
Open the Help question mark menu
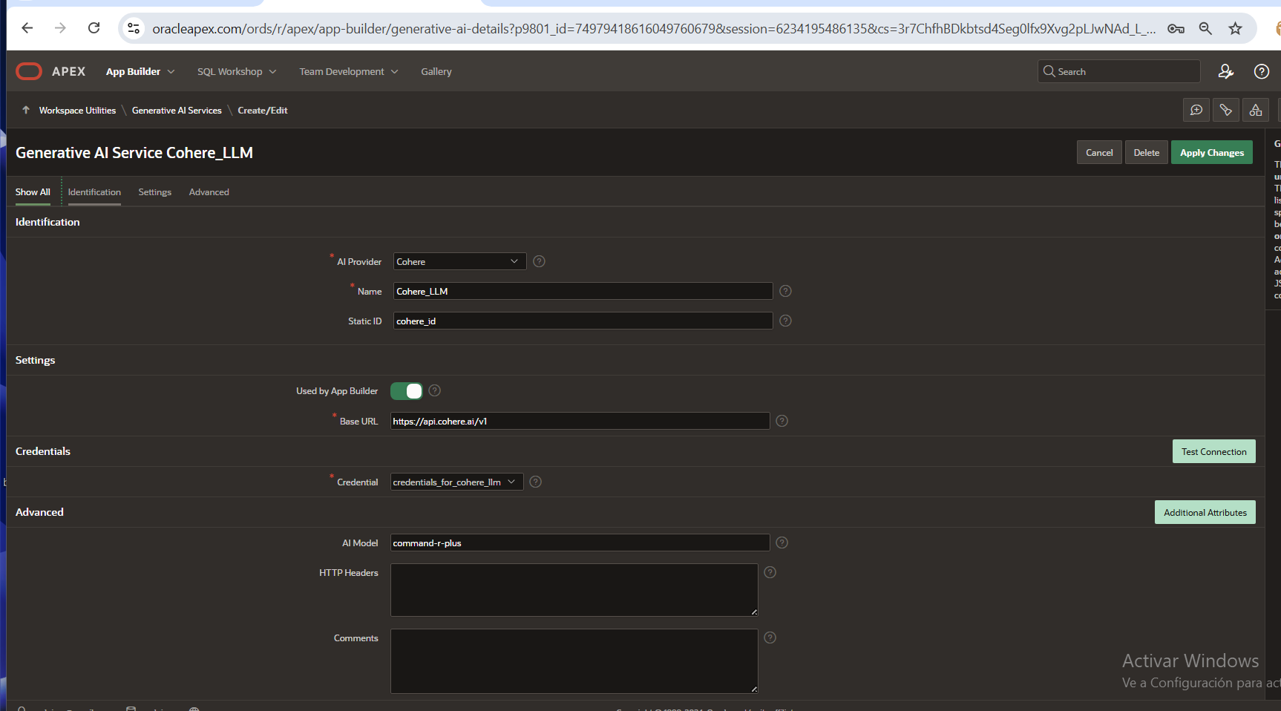pos(1261,71)
